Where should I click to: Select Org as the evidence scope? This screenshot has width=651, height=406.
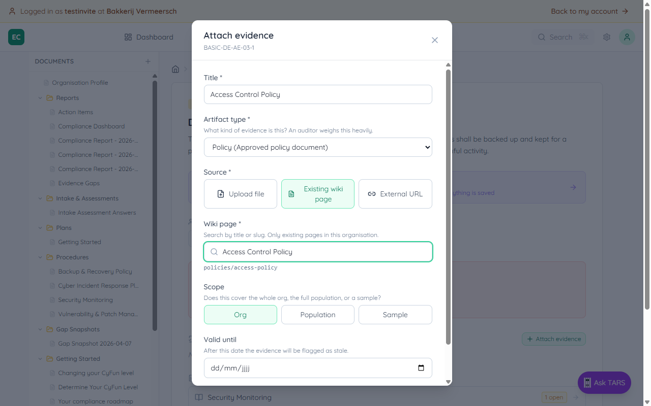[x=240, y=315]
